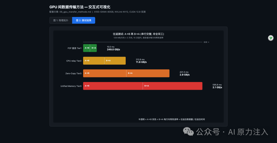This screenshot has height=143, width=277.
Task: Select the 图 2: 测试结果 tab
Action: pyautogui.click(x=84, y=20)
